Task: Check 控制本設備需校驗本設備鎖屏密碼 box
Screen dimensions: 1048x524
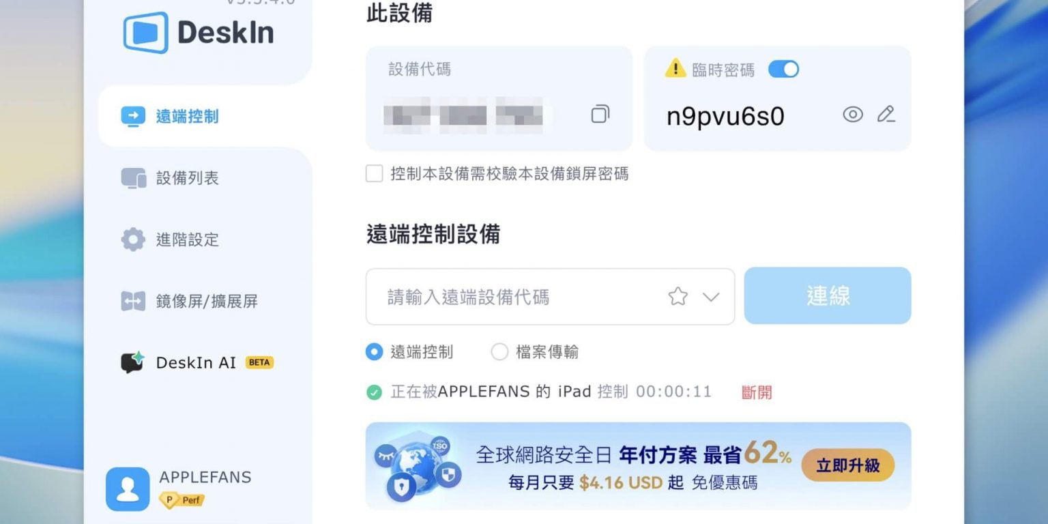Action: [374, 173]
